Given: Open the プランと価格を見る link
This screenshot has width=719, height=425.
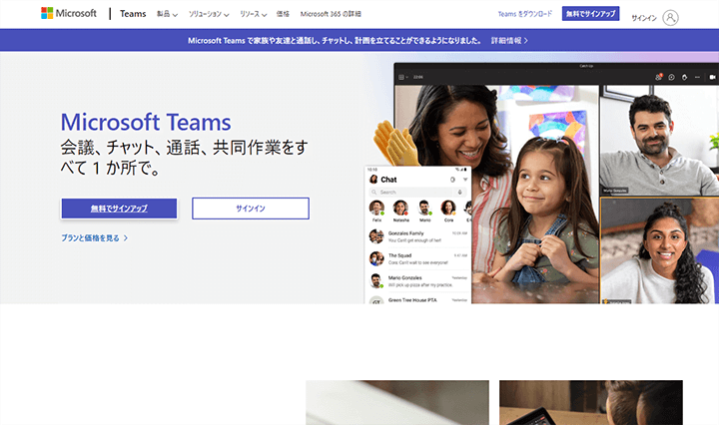Looking at the screenshot, I should [94, 238].
